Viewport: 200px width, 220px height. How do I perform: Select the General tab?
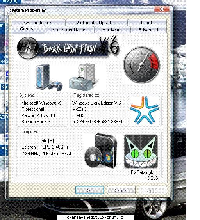28,29
